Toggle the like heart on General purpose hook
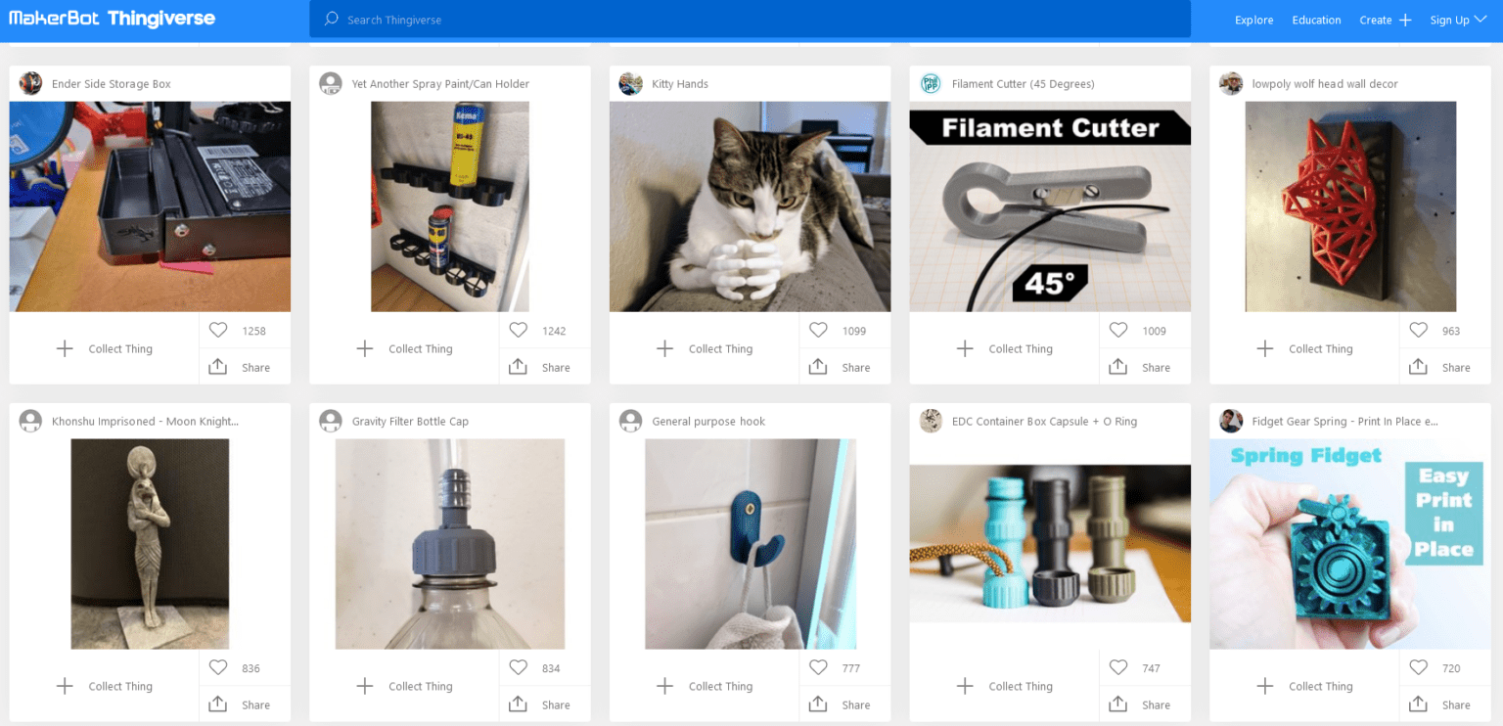 point(818,667)
